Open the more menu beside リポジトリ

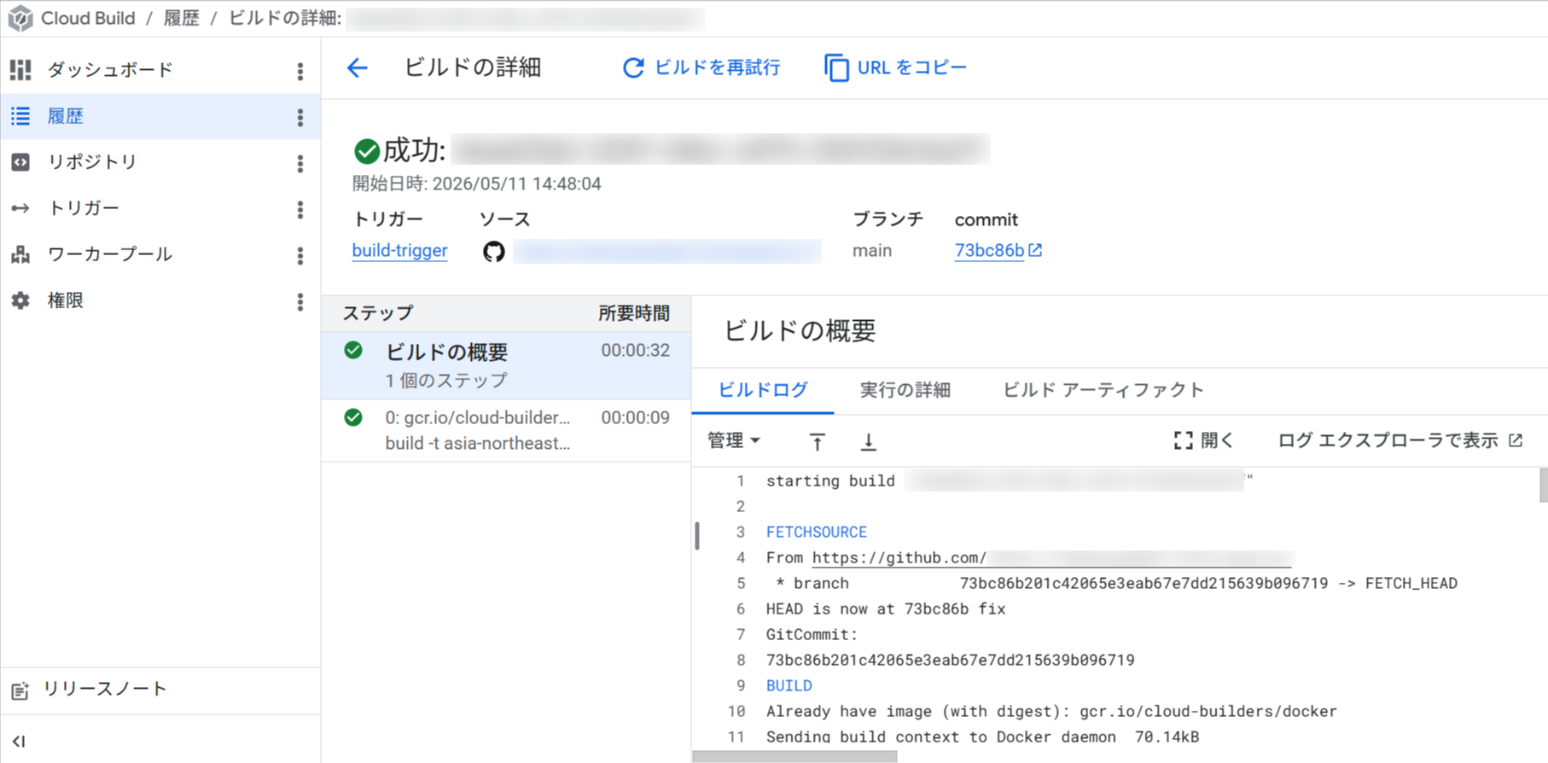click(x=300, y=163)
